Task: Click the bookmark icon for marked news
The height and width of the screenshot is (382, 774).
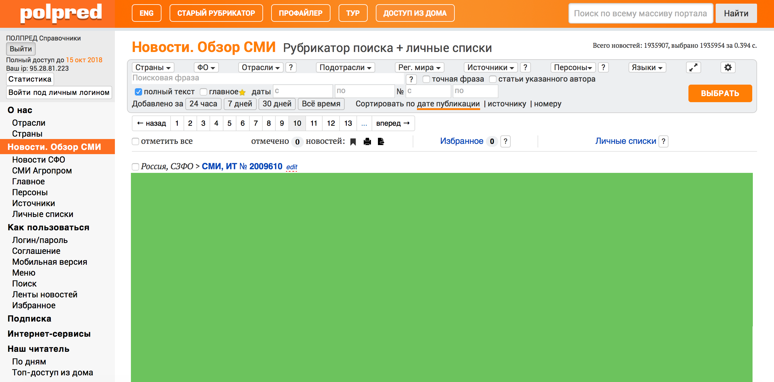Action: pyautogui.click(x=353, y=142)
